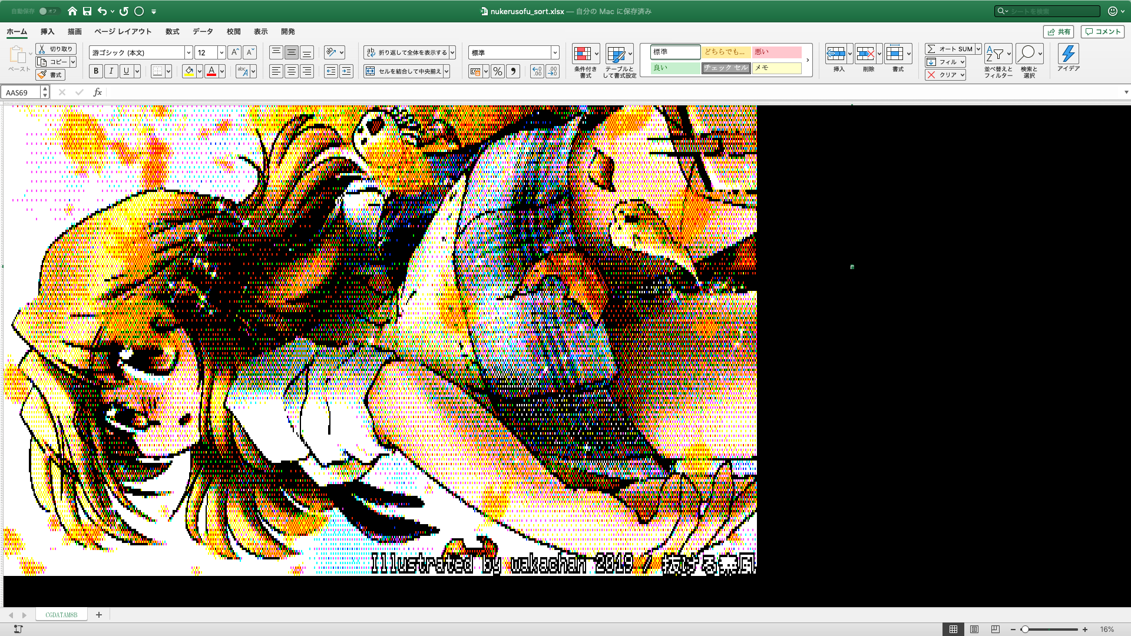The width and height of the screenshot is (1131, 636).
Task: Apply comma style
Action: [513, 71]
